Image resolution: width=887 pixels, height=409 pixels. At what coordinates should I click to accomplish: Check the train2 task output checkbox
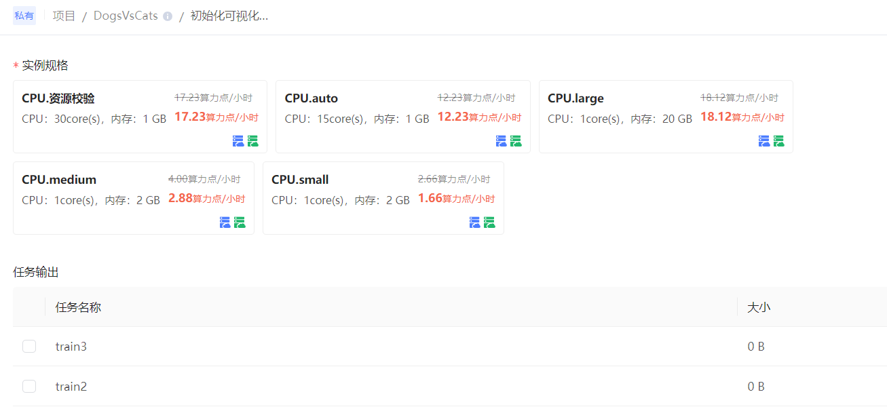(x=29, y=387)
